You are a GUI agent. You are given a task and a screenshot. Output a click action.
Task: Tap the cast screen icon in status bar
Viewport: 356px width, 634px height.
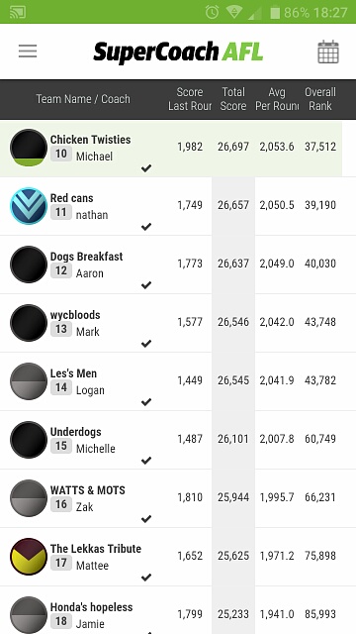18,12
